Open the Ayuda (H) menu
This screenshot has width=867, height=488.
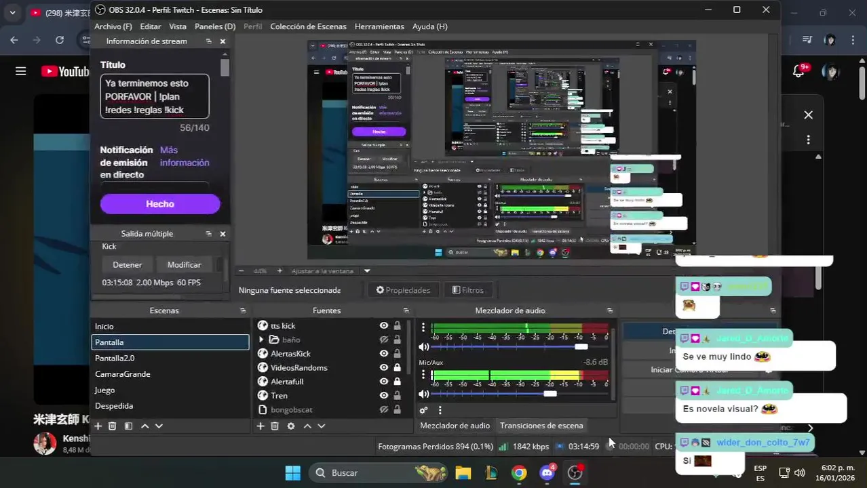pos(430,26)
